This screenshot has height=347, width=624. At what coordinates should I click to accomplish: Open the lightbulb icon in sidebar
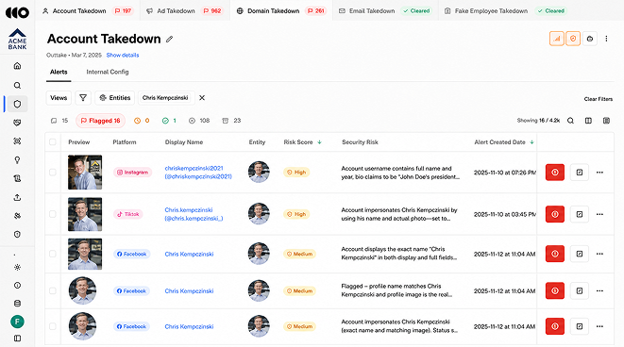(17, 159)
